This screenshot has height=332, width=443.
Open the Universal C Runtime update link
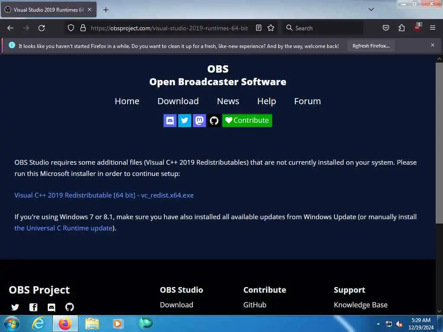(64, 228)
